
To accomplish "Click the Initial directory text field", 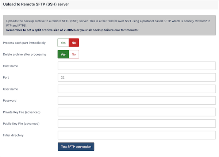I will tap(137, 135).
